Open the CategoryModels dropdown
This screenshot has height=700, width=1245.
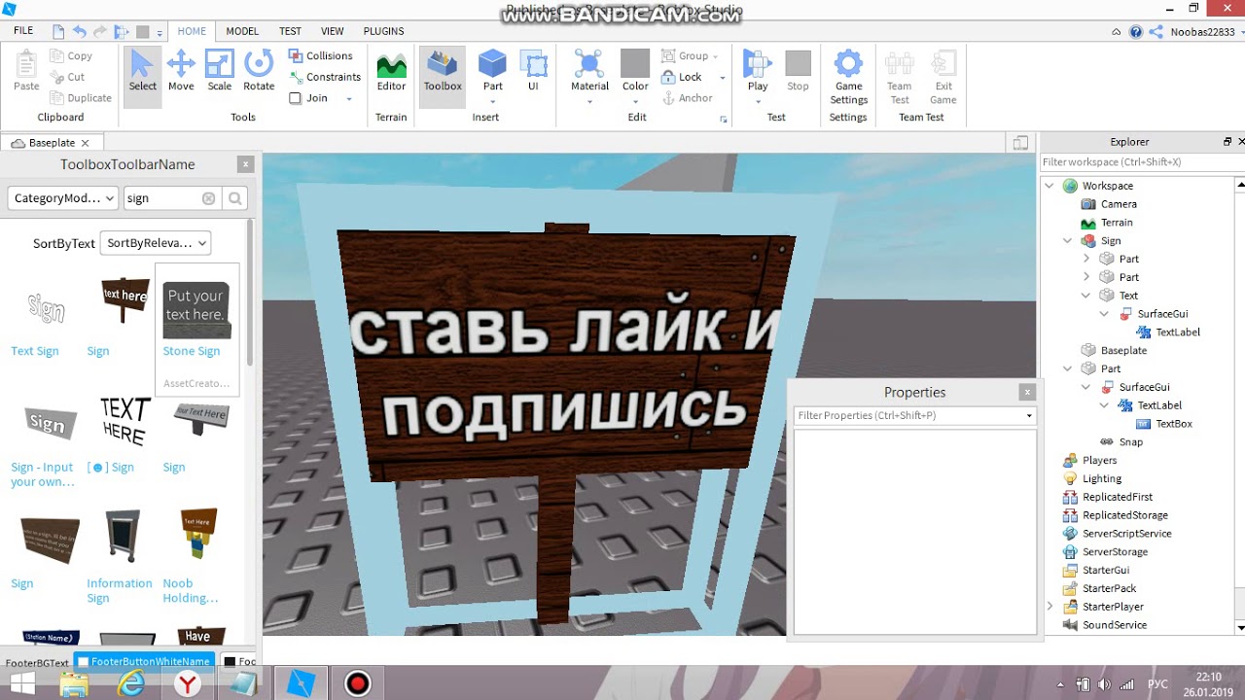63,198
